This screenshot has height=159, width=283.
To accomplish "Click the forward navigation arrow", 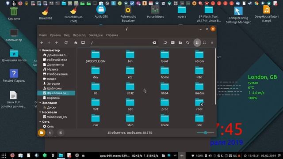I will point(49,43).
